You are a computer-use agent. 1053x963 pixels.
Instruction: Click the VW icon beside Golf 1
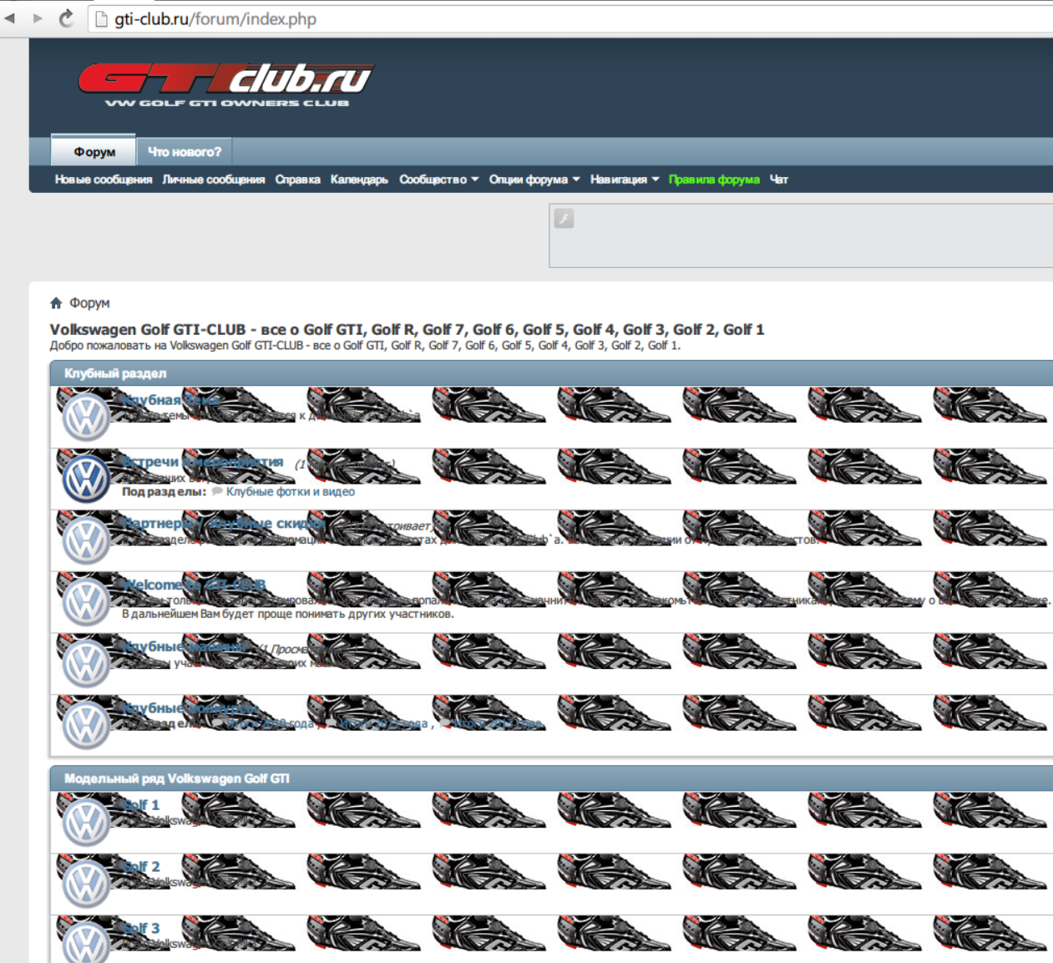pos(86,822)
